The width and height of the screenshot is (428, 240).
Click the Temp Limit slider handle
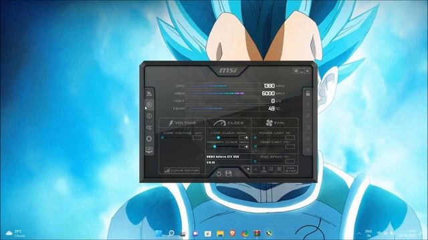[x=255, y=147]
